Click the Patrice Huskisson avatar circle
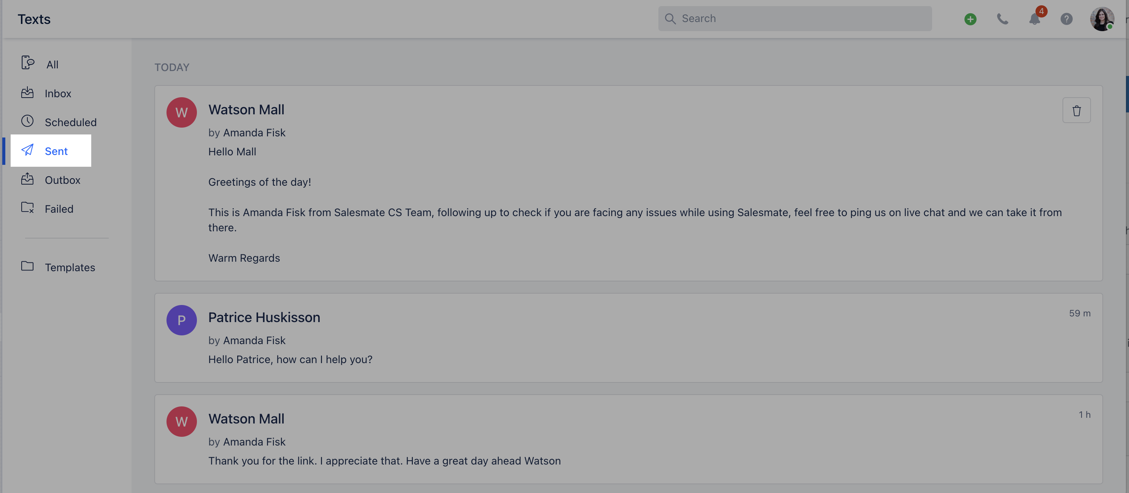 [181, 320]
